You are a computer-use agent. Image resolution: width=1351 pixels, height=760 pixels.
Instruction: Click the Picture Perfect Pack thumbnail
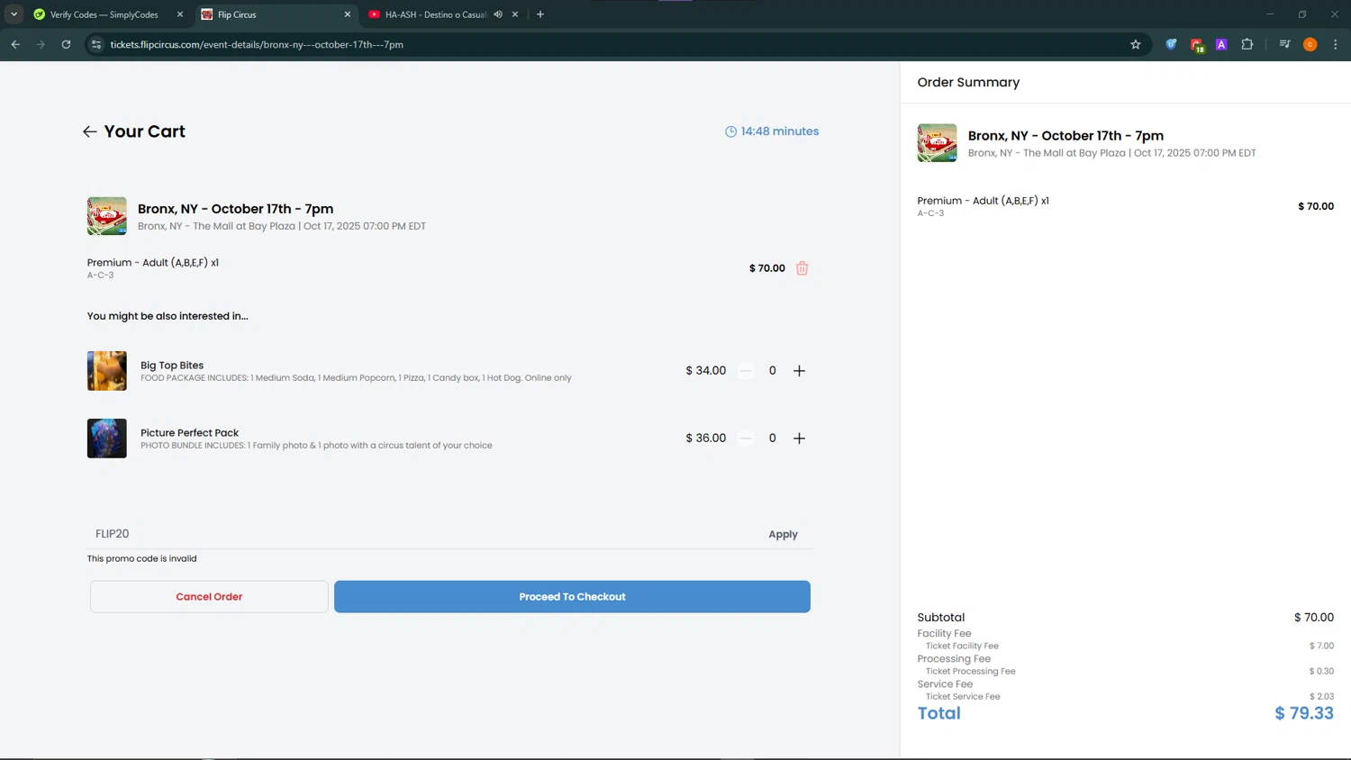(x=106, y=439)
